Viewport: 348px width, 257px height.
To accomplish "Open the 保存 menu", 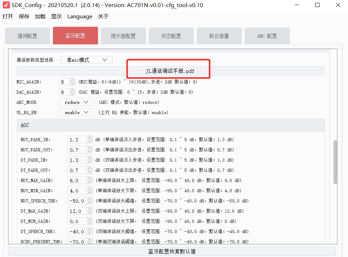I will 24,17.
